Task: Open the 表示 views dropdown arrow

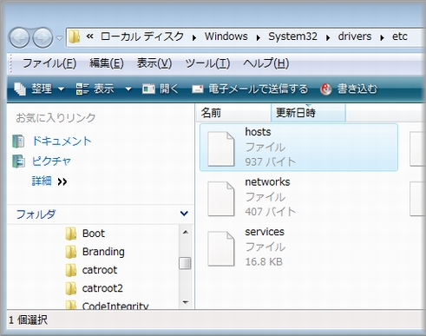Action: (128, 89)
